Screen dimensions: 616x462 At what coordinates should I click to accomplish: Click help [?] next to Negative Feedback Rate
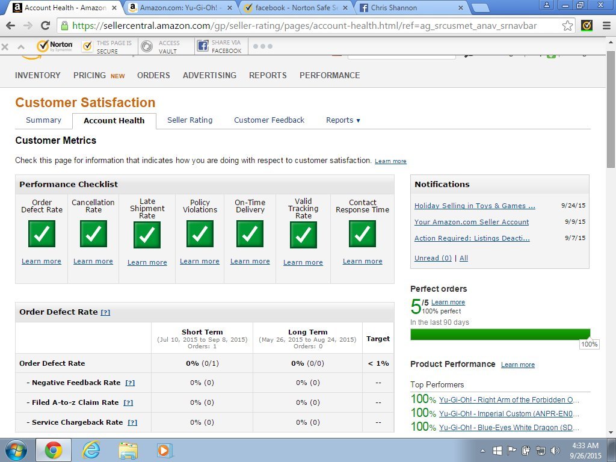click(x=130, y=383)
